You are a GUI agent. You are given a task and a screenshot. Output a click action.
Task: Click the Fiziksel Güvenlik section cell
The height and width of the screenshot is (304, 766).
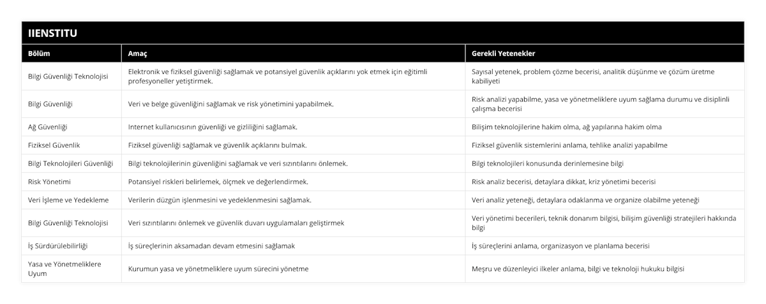coord(54,145)
